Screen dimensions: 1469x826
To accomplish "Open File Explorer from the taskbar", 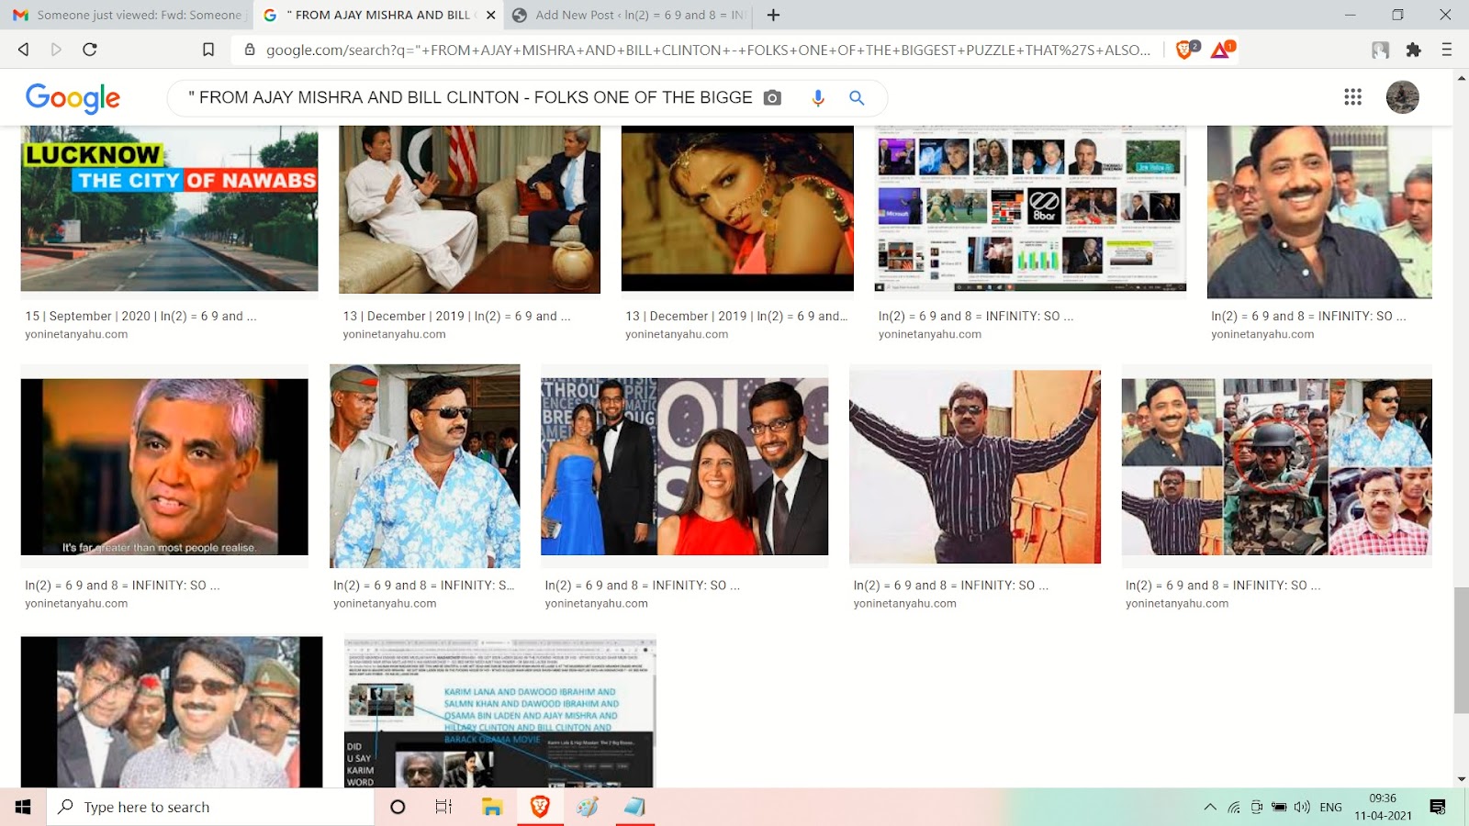I will point(492,807).
